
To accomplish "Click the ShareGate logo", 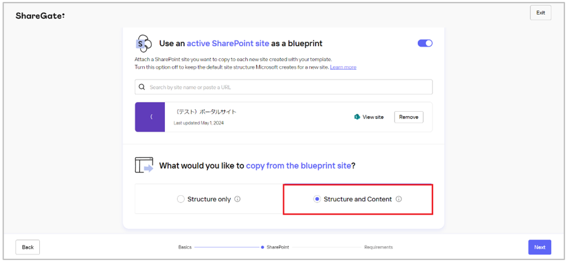I will [x=40, y=16].
